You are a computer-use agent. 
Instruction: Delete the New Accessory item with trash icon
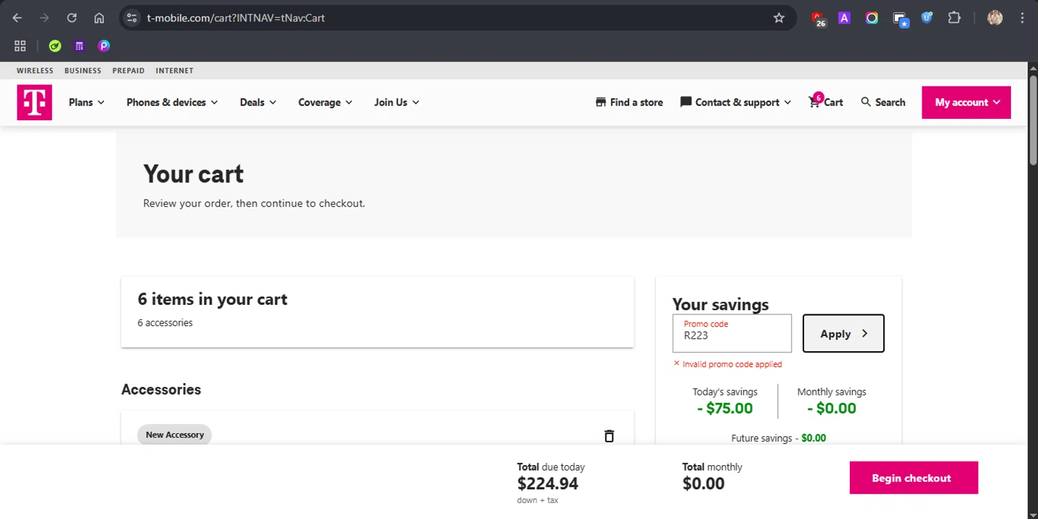coord(609,435)
